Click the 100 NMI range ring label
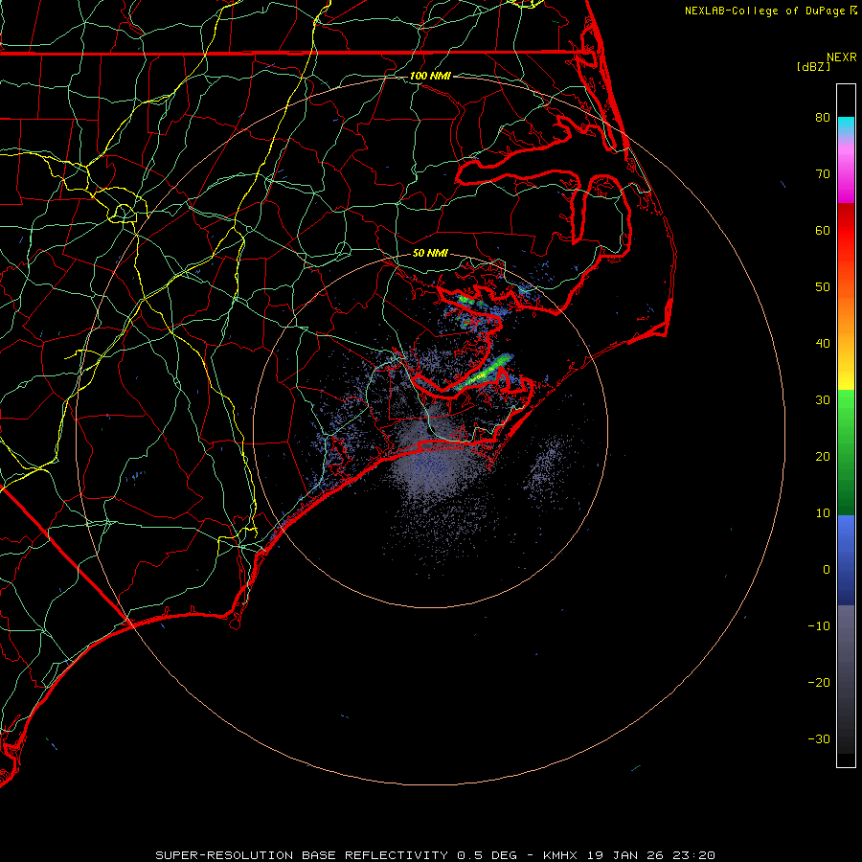Screen dimensions: 862x862 point(430,76)
